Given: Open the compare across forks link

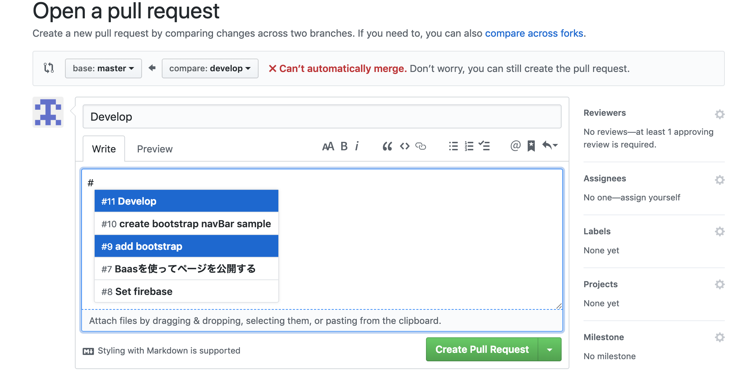Looking at the screenshot, I should (534, 34).
